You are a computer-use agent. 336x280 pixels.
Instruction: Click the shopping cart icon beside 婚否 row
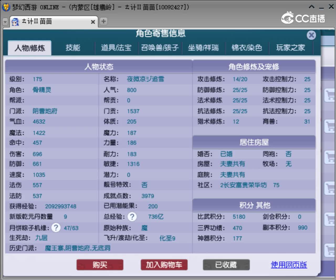pos(330,157)
